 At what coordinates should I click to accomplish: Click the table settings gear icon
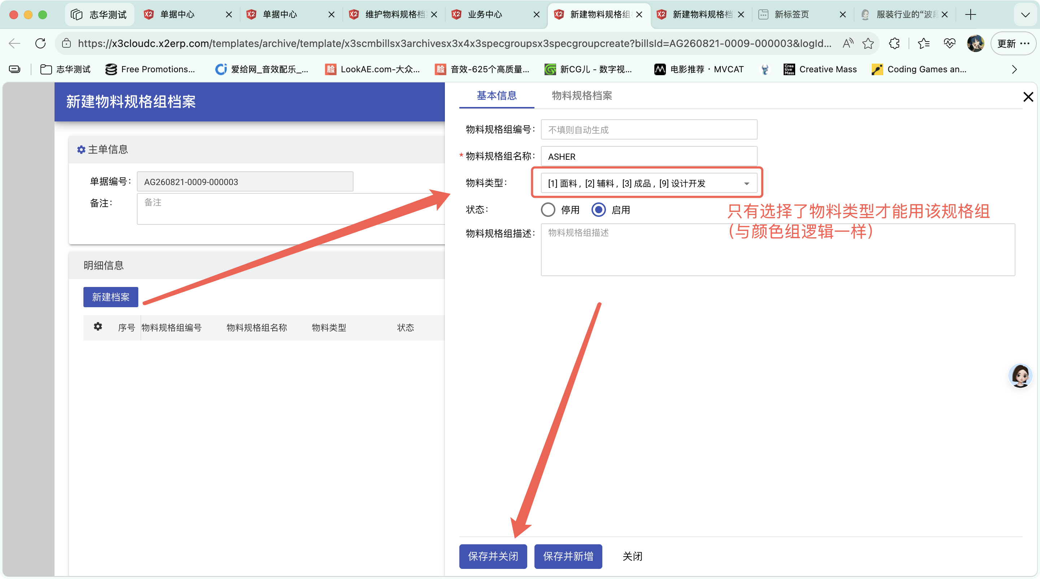pos(98,326)
